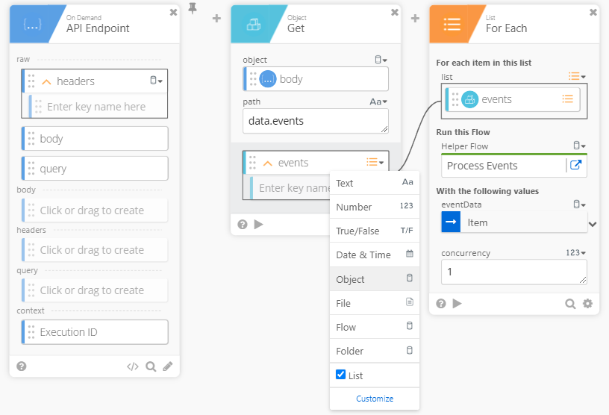Add a card after Object Get with plus
The image size is (609, 415).
(415, 18)
